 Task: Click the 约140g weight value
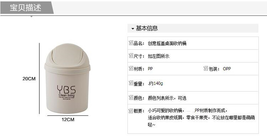click(156, 83)
